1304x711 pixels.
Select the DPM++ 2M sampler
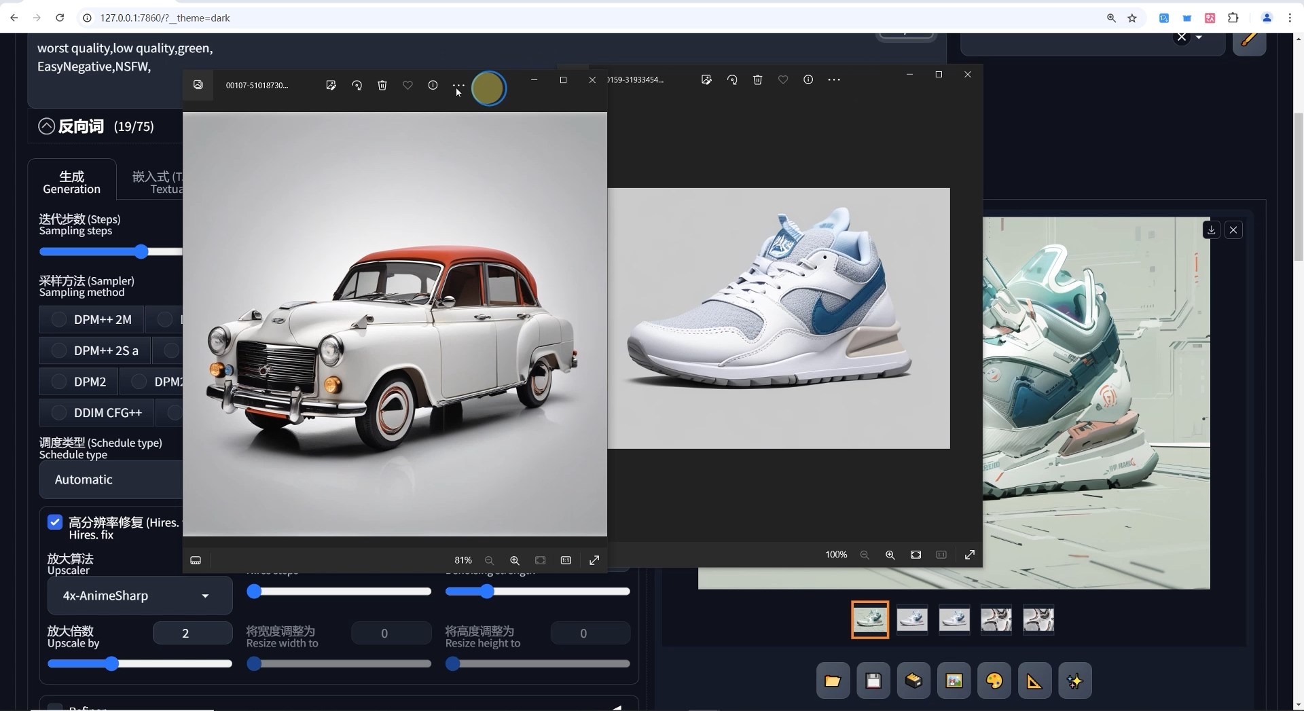(92, 319)
